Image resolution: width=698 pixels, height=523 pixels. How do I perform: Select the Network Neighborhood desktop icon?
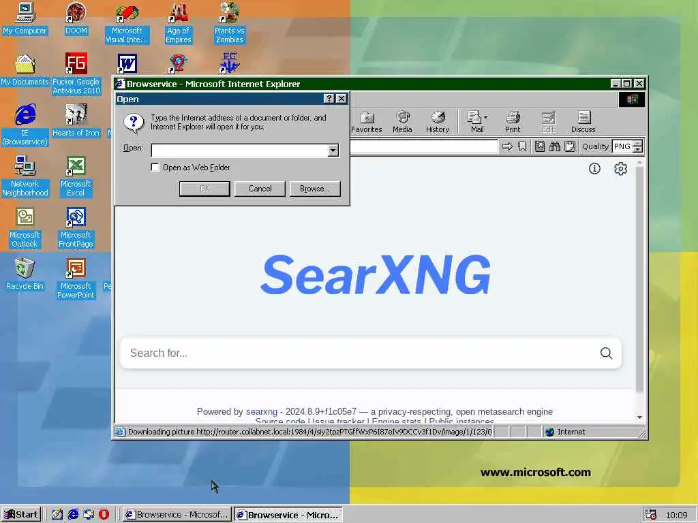[x=25, y=176]
